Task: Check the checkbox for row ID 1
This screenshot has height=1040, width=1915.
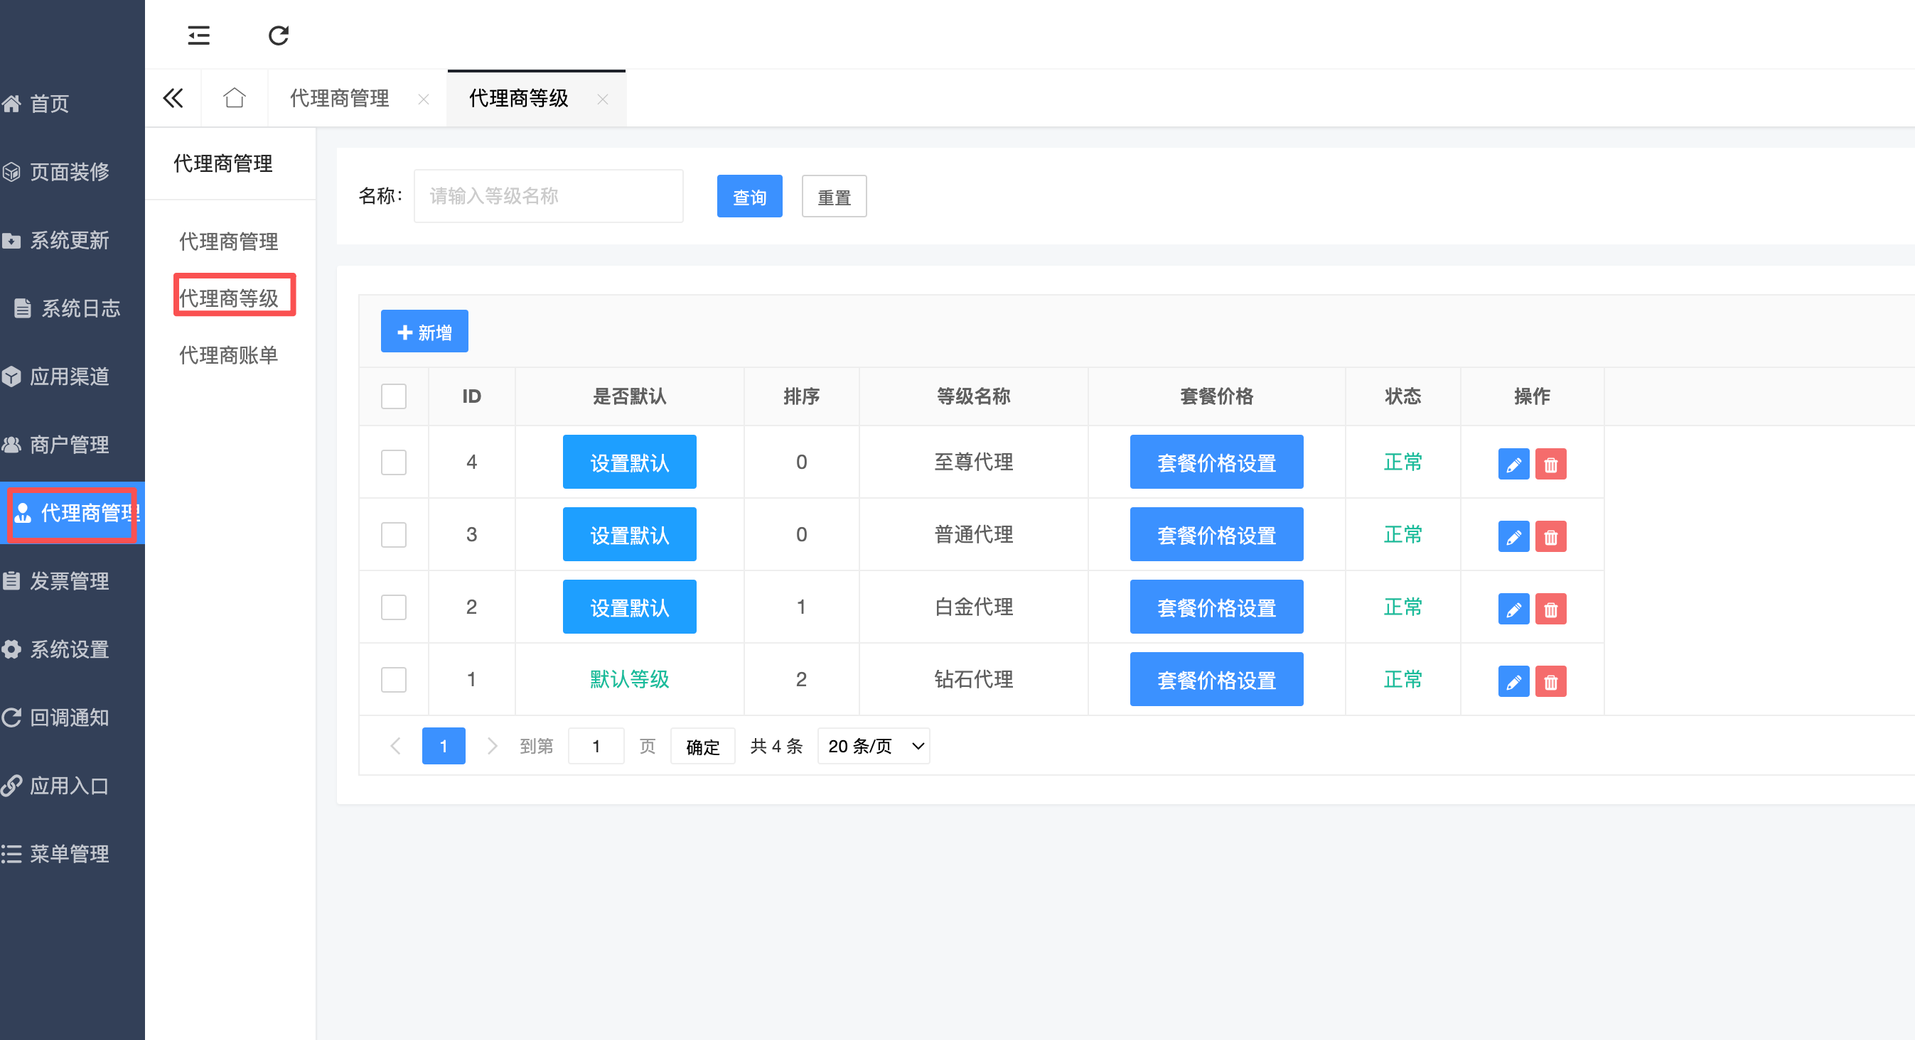Action: pos(393,679)
